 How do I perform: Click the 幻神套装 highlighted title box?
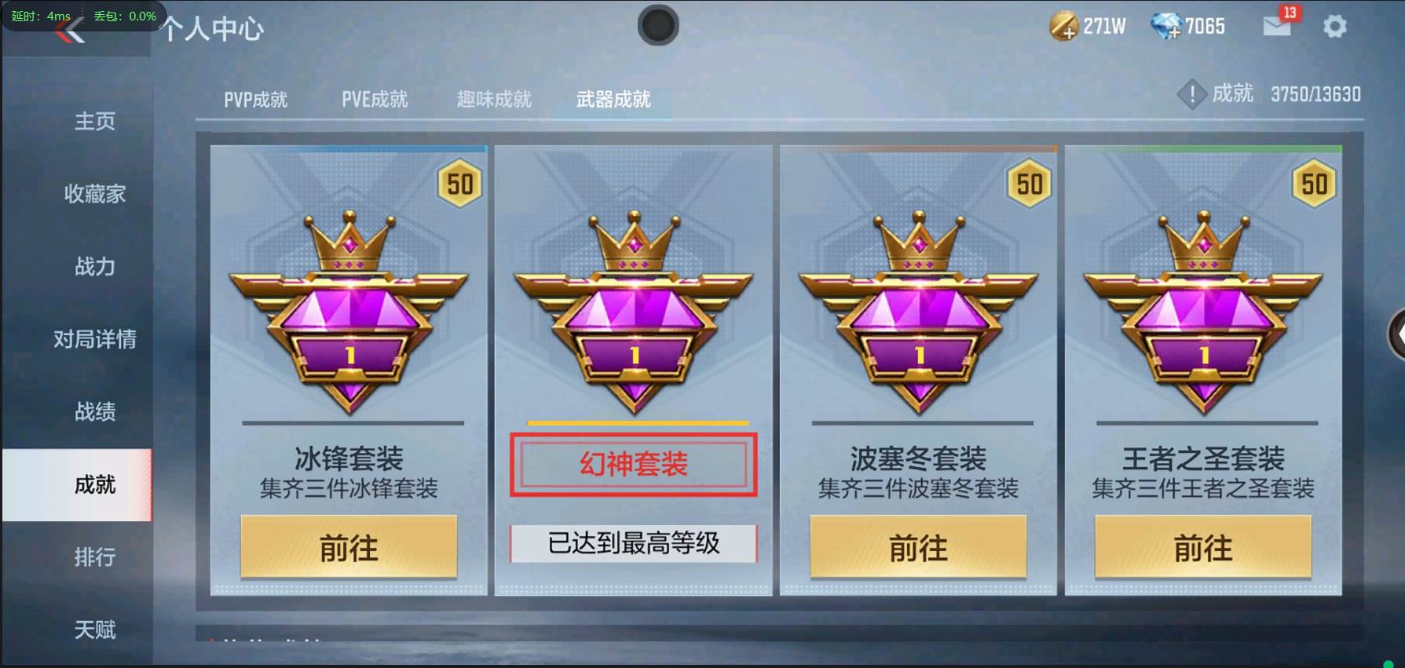634,465
